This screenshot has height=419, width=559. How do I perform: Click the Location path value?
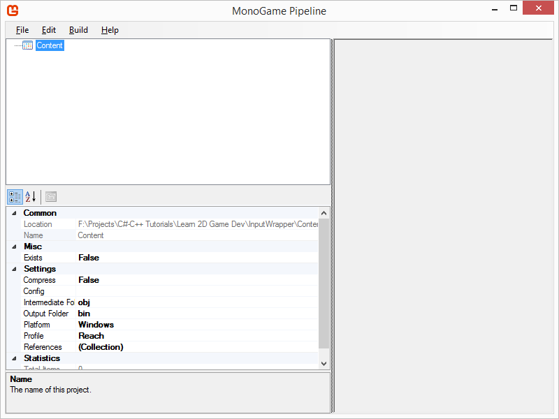pyautogui.click(x=198, y=224)
